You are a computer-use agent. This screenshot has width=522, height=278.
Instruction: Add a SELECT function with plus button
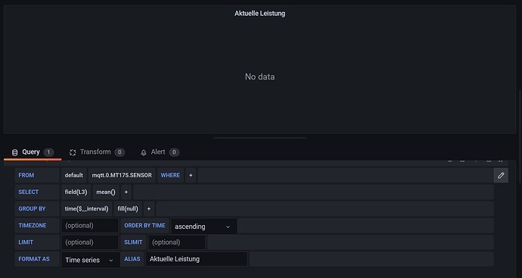(x=126, y=192)
